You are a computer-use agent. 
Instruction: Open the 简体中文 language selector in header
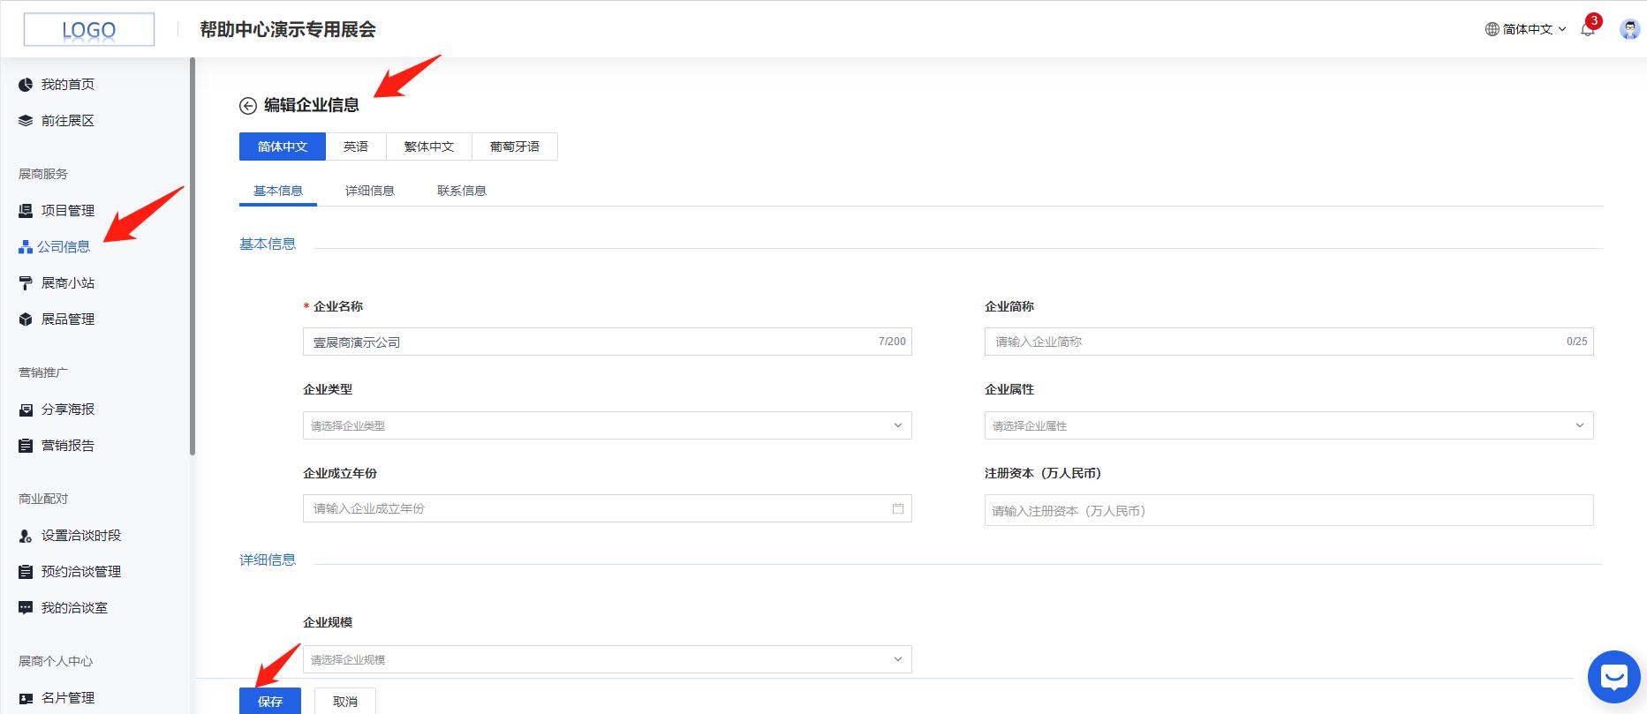click(x=1526, y=29)
